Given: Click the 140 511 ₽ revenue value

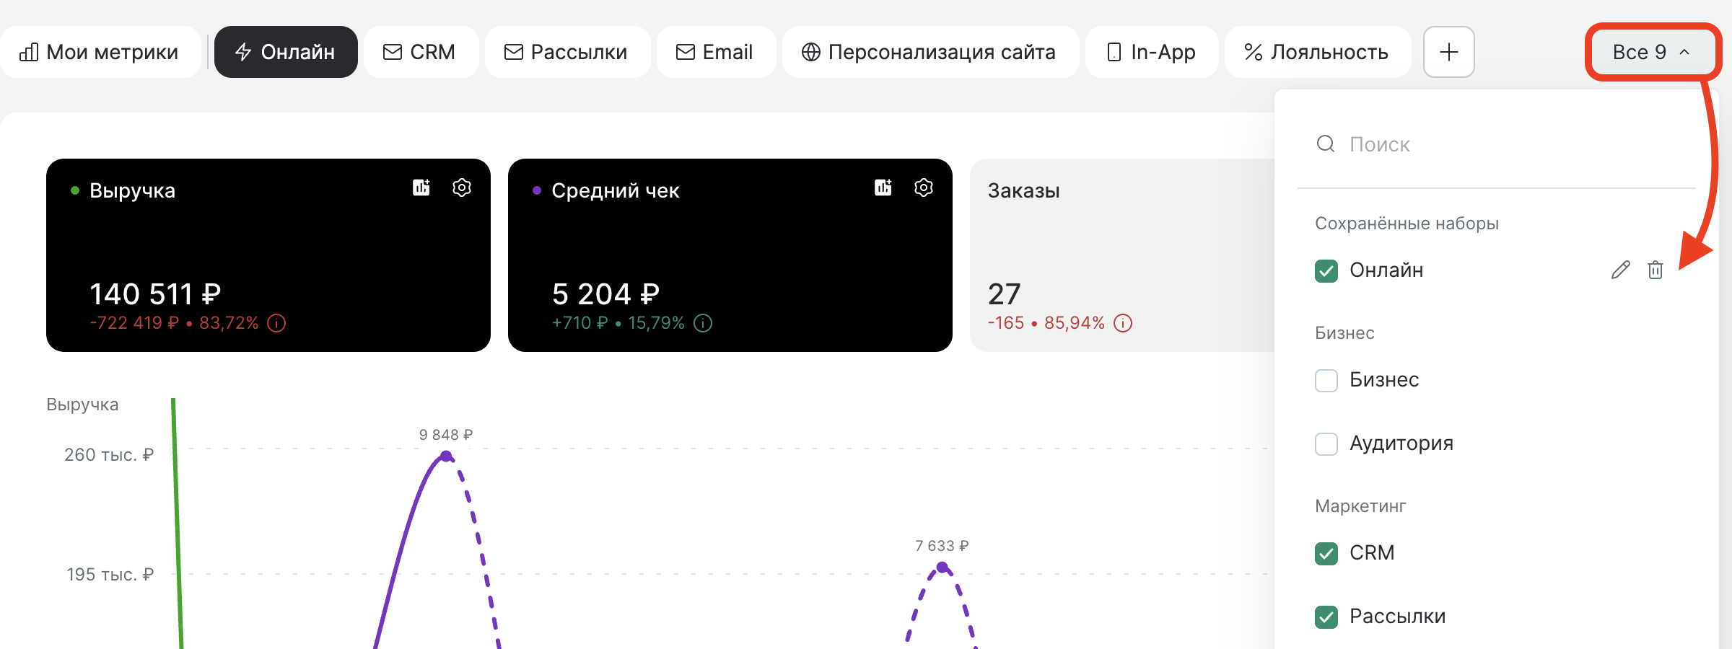Looking at the screenshot, I should pyautogui.click(x=155, y=293).
